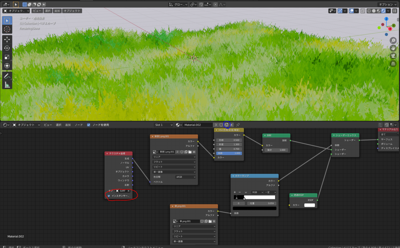Screen dimensions: 400x248
Task: Open the オプション dropdown at top right
Action: point(387,4)
